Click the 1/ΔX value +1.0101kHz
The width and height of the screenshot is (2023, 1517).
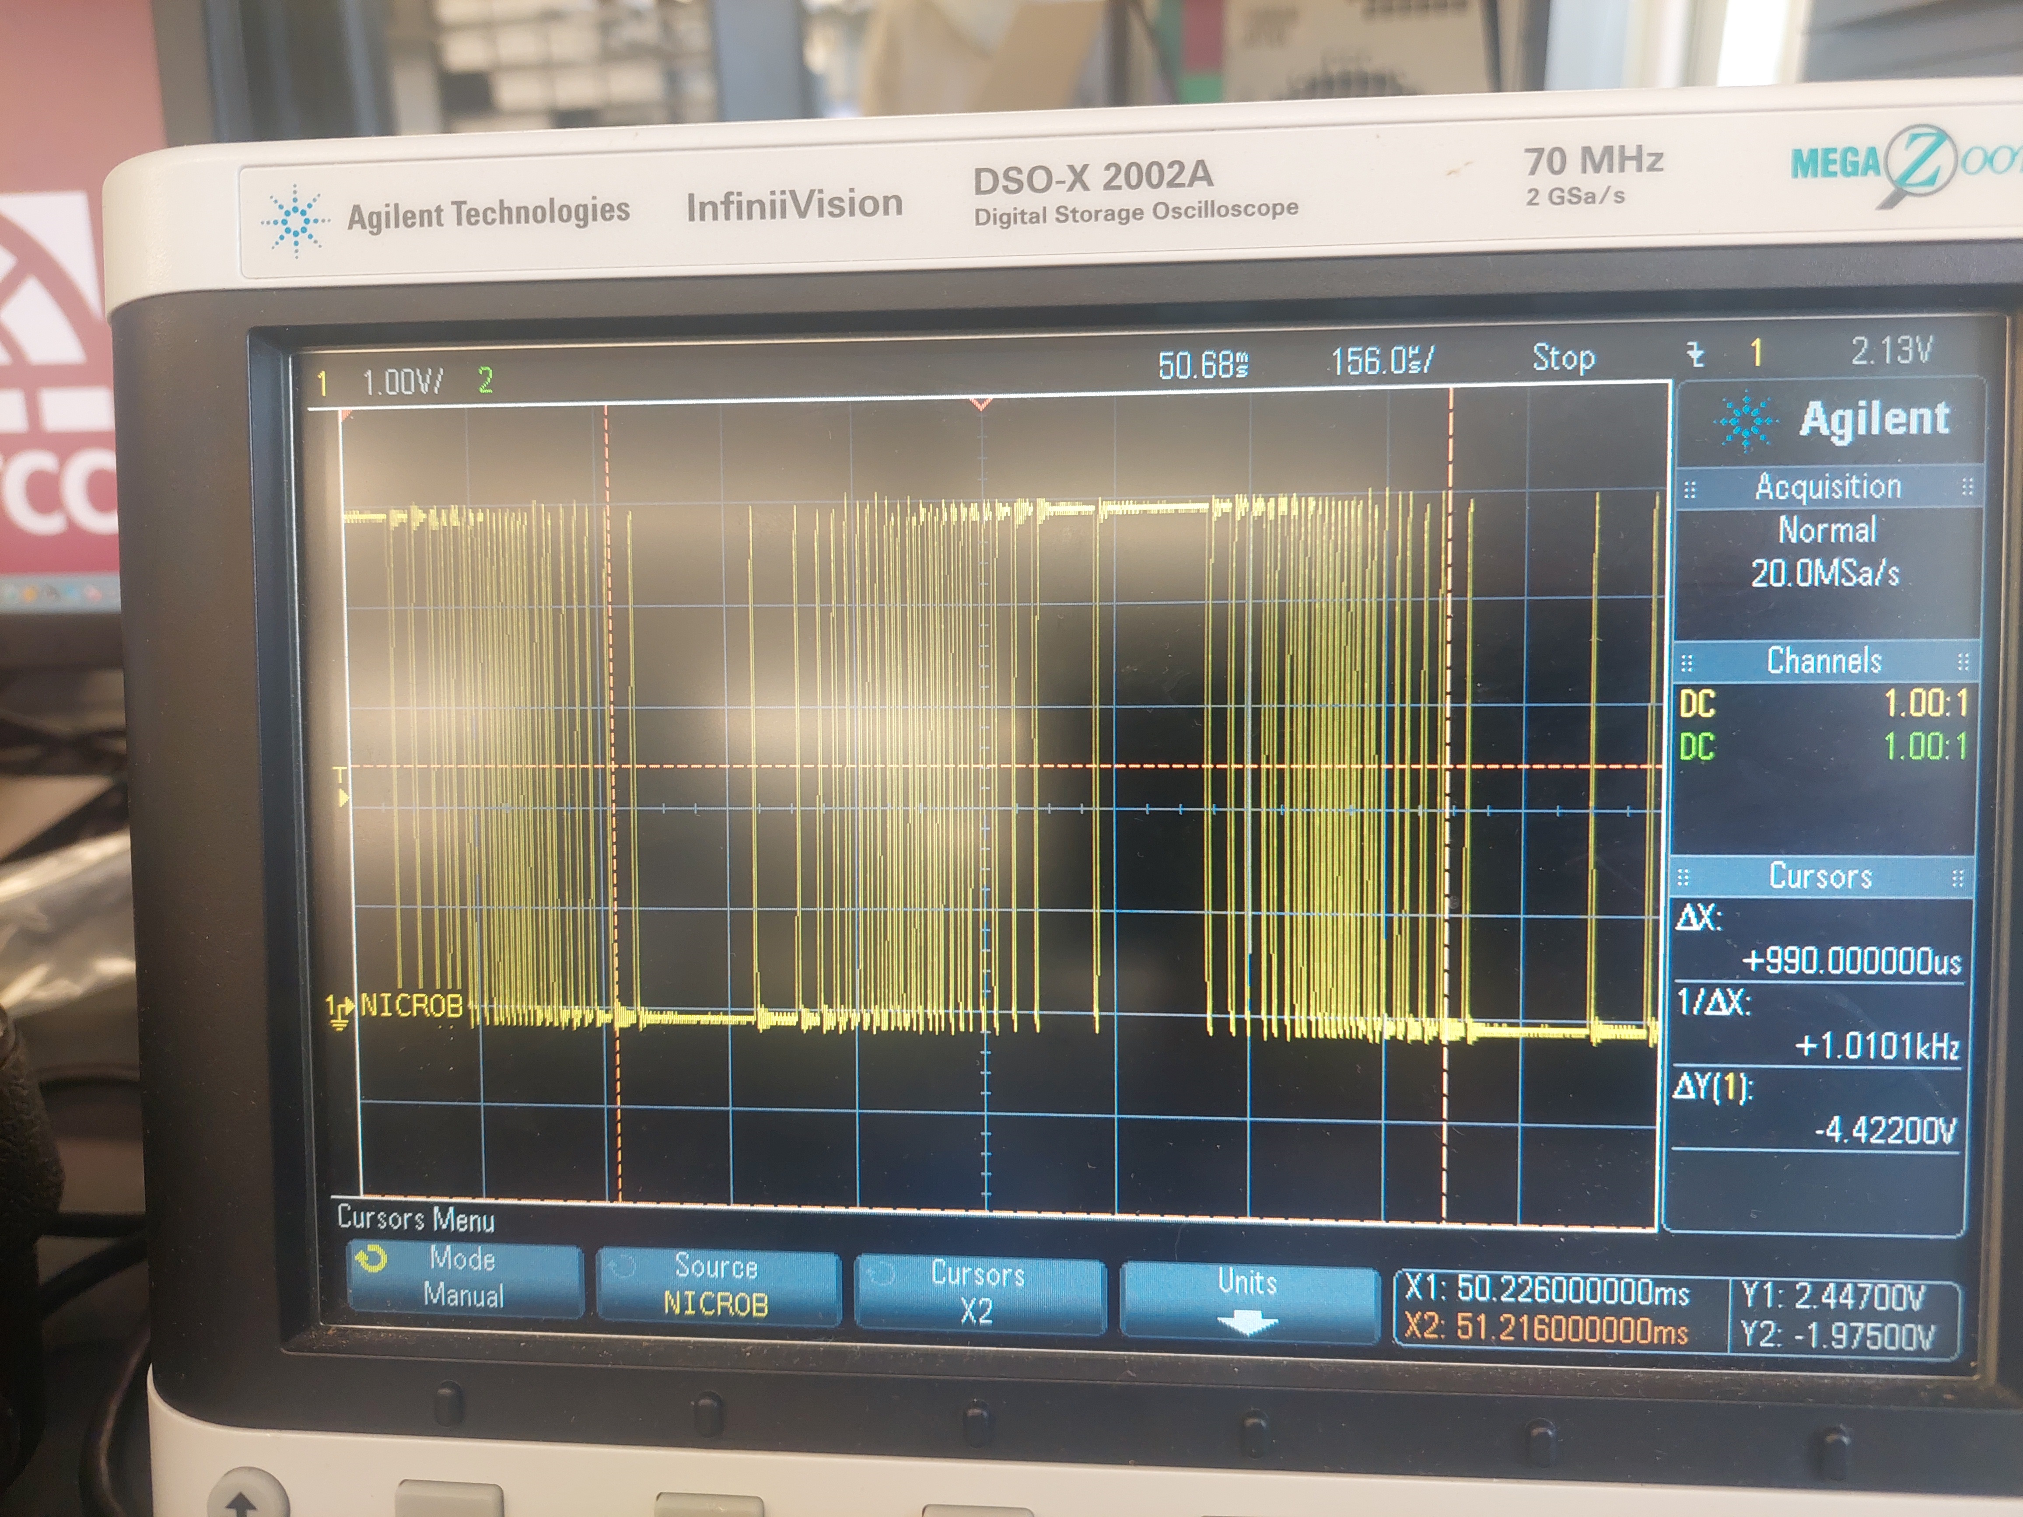point(1877,1045)
